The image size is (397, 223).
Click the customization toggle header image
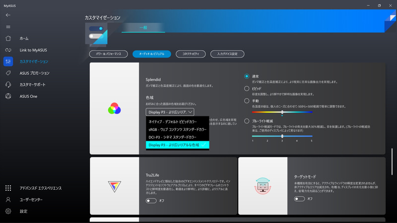[96, 34]
